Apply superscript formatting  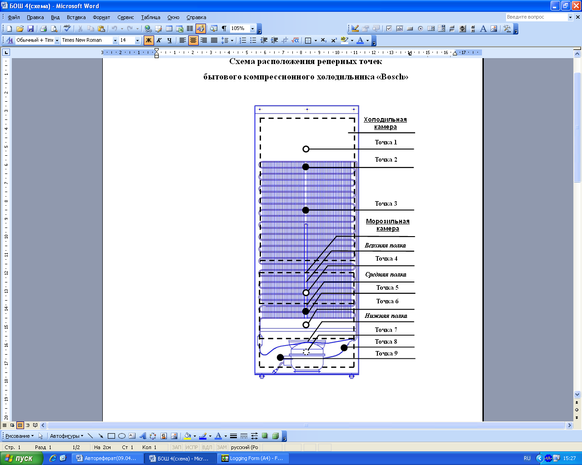334,40
